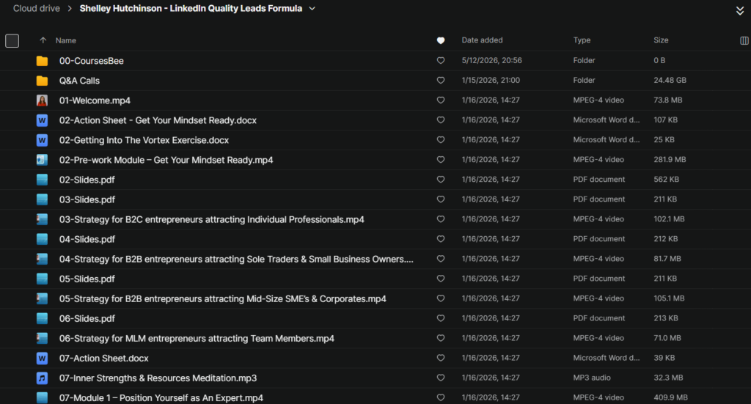Toggle name sort direction arrow
Viewport: 751px width, 404px height.
[x=43, y=40]
